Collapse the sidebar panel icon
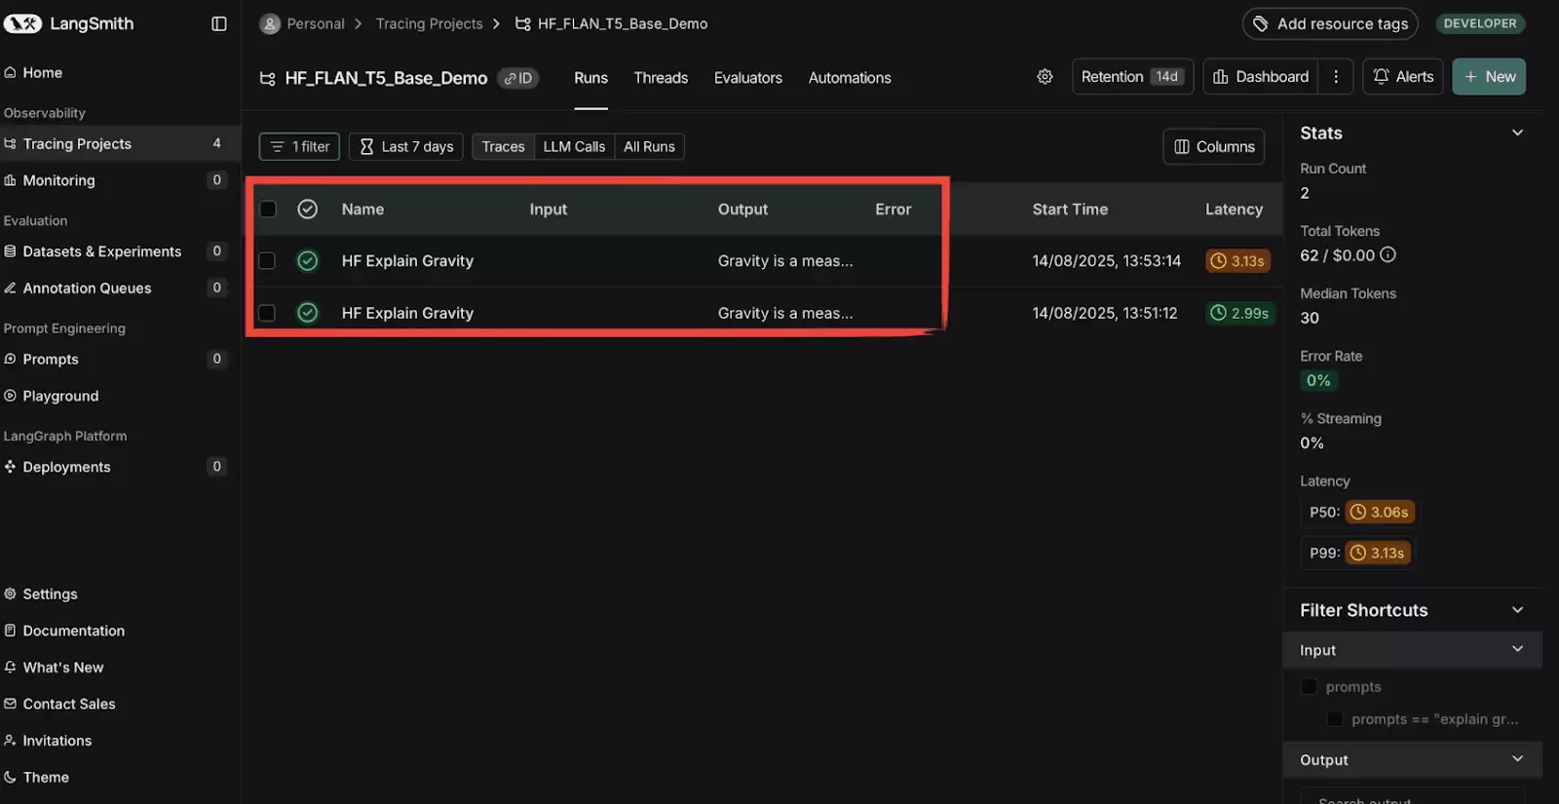The image size is (1559, 804). click(219, 23)
